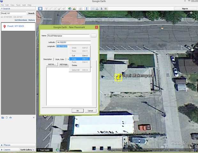The image size is (198, 153).
Task: Select the Add Path toolbar icon
Action: (x=55, y=9)
